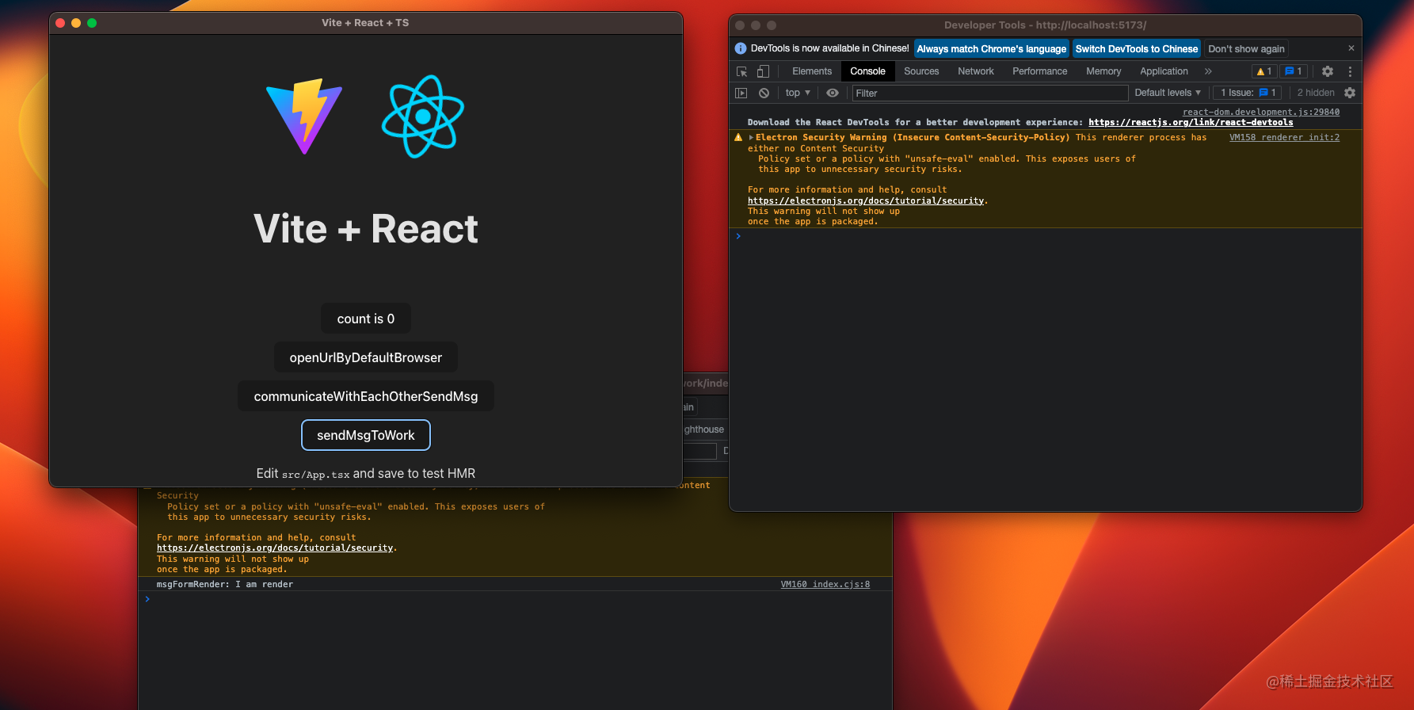
Task: Click the console prompt input line
Action: [x=1046, y=236]
